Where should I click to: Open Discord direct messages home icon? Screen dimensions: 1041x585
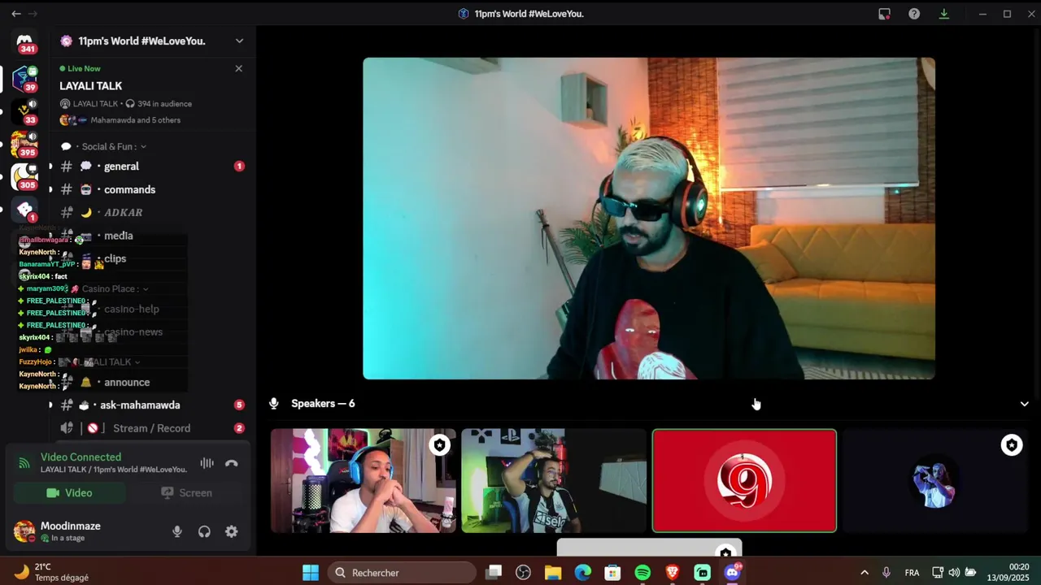tap(24, 41)
